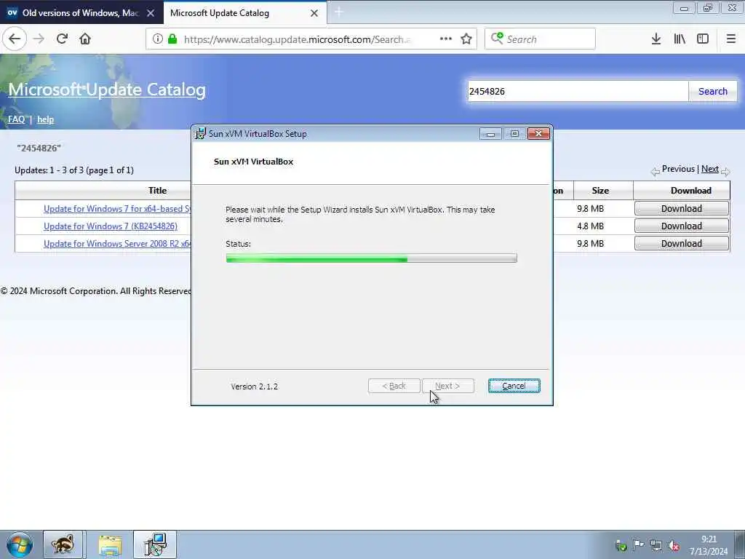
Task: Switch to Old versions of Windows tab
Action: pyautogui.click(x=81, y=13)
